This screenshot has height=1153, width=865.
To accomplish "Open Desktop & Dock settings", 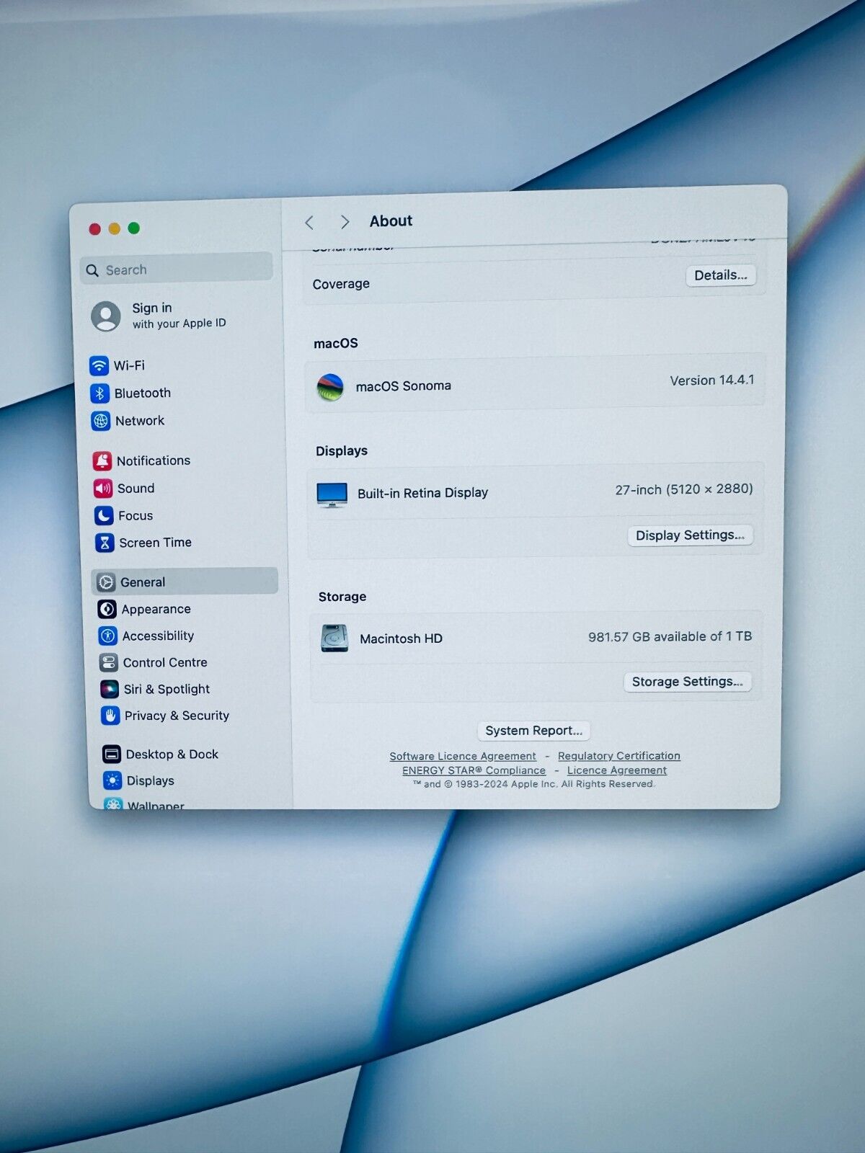I will tap(172, 754).
